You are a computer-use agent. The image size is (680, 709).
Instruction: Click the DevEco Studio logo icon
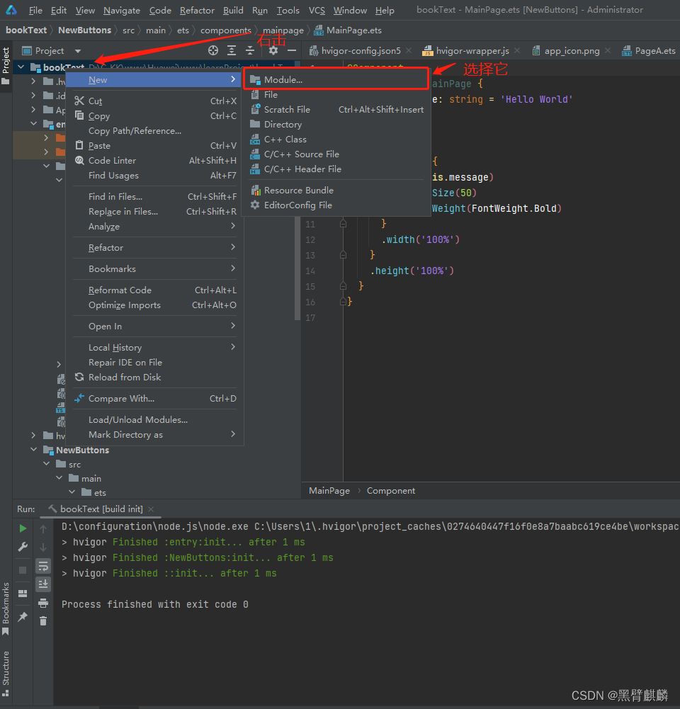[x=11, y=10]
